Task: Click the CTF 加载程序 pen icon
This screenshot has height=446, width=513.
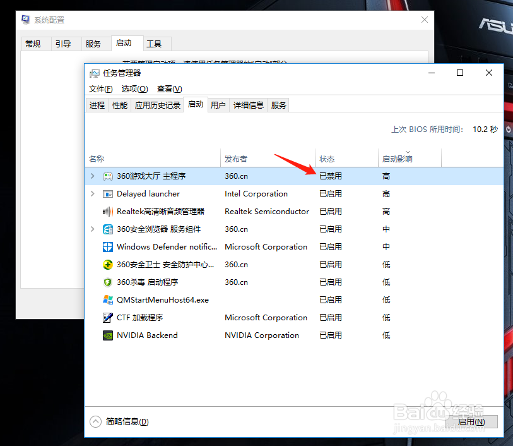Action: pos(108,318)
